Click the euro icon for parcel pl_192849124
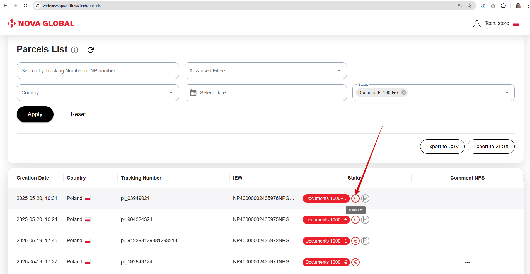Screen dimensions: 530x274 (355, 262)
